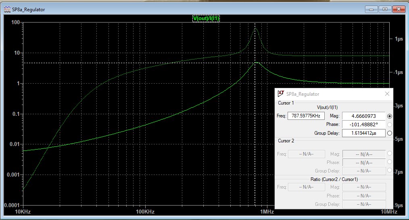409x220 pixels.
Task: Close the SP8a_Regulator cursor dialog
Action: click(387, 94)
